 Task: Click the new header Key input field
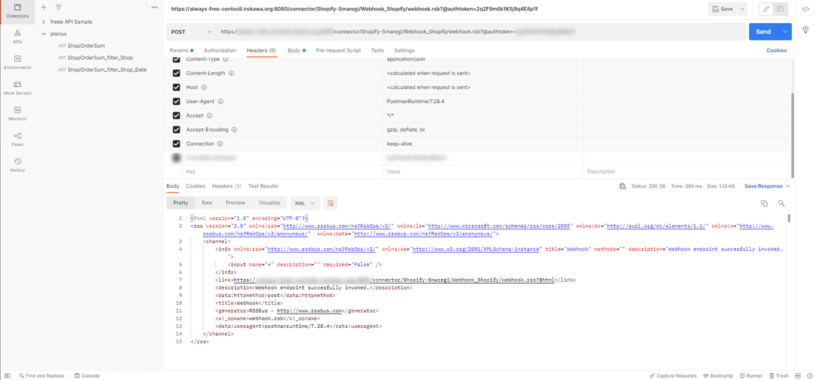[x=282, y=172]
